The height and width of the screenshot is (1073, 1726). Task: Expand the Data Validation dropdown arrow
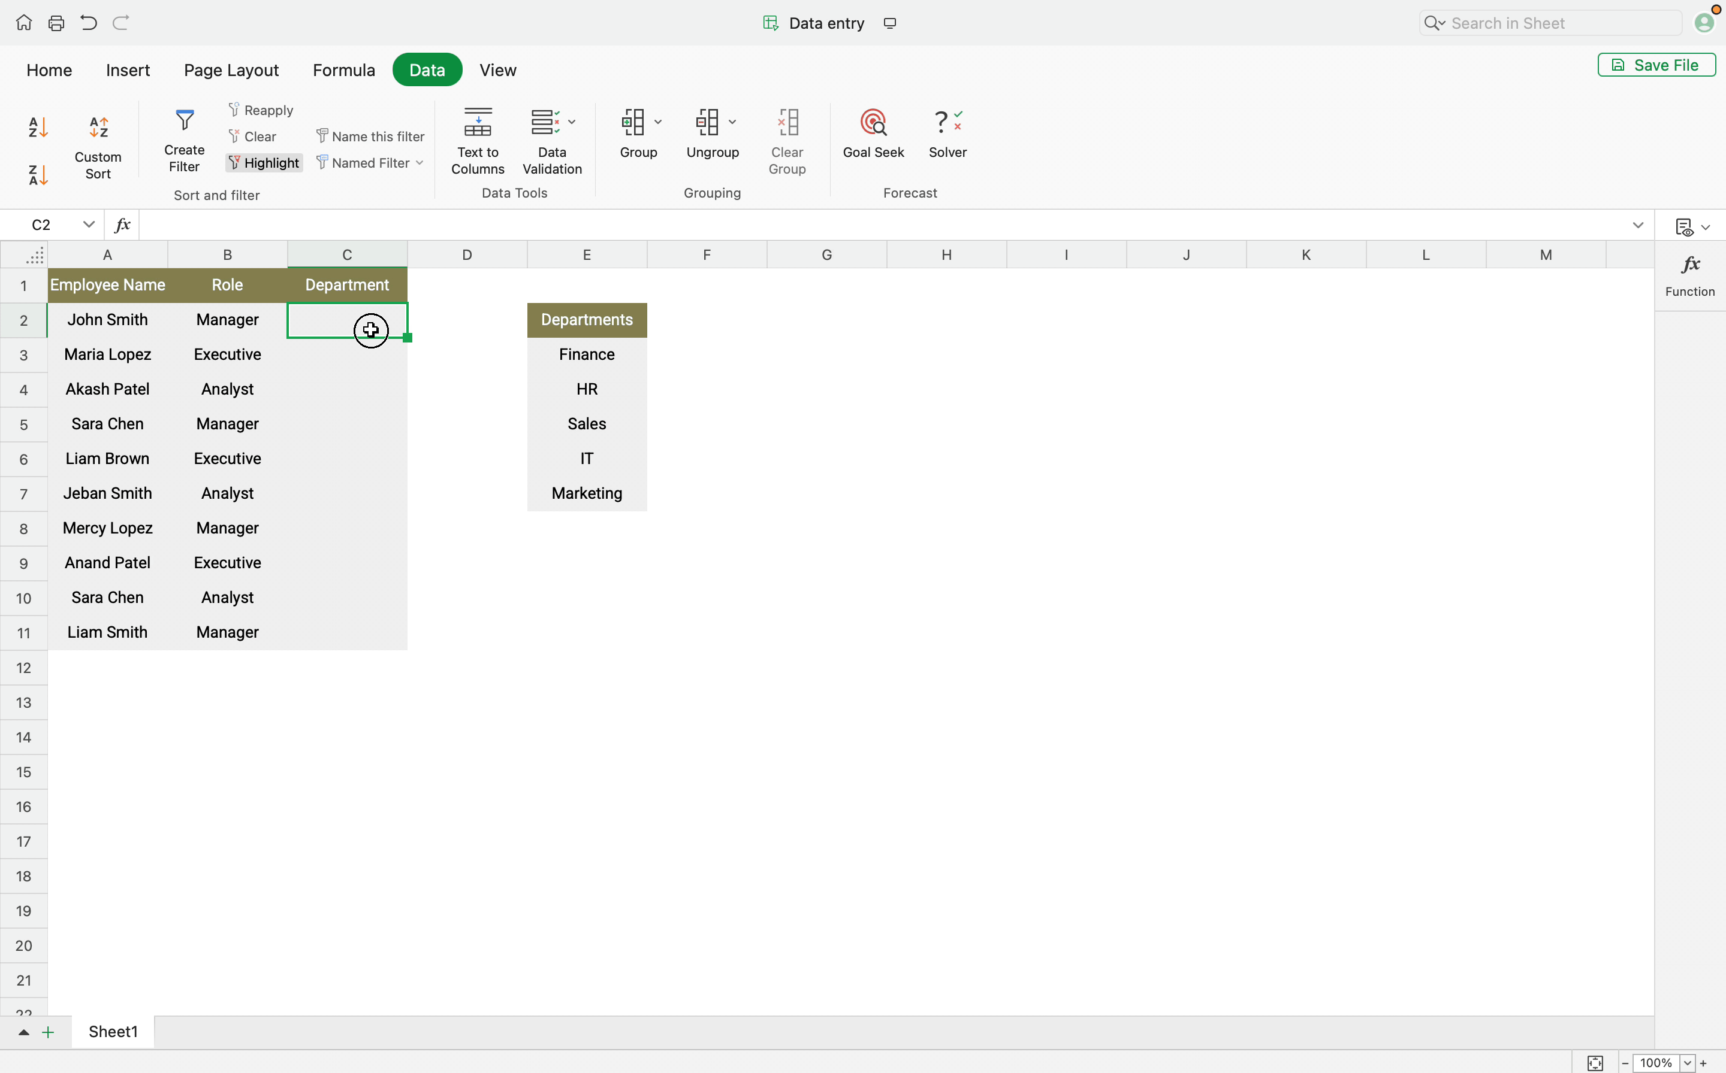(572, 122)
